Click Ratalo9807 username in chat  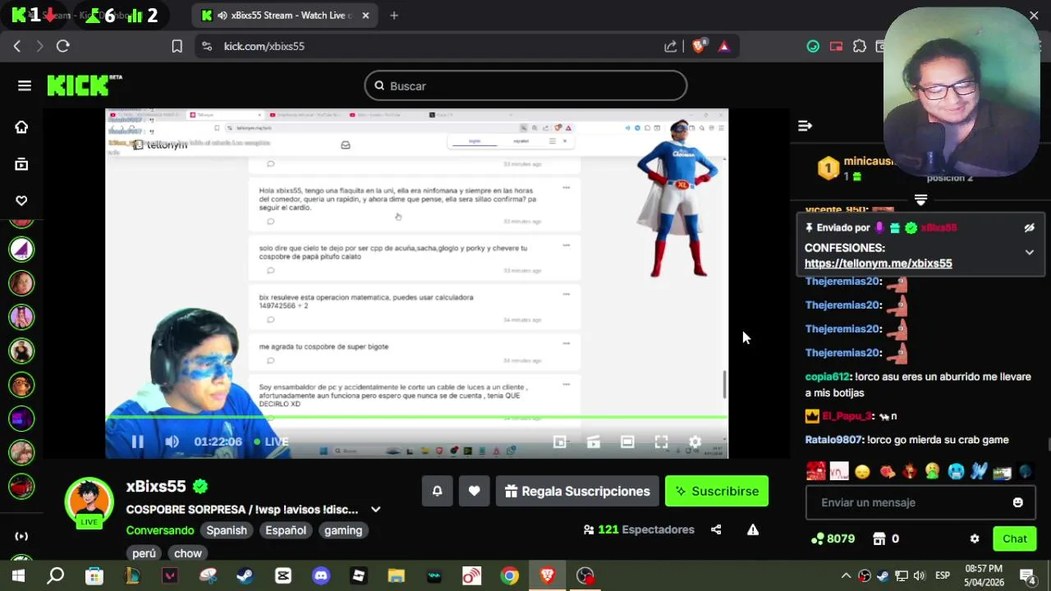click(x=833, y=440)
